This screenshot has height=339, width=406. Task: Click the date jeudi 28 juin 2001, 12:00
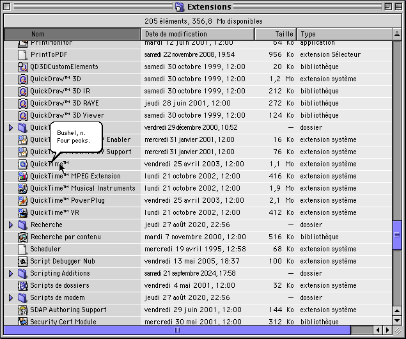coord(187,104)
